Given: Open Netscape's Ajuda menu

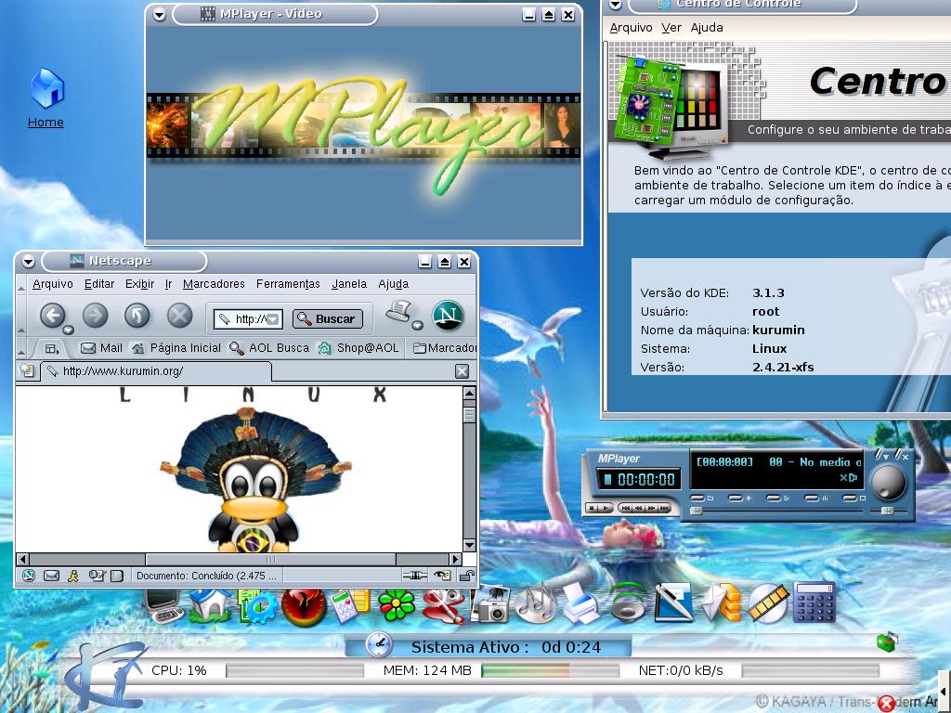Looking at the screenshot, I should pos(394,284).
